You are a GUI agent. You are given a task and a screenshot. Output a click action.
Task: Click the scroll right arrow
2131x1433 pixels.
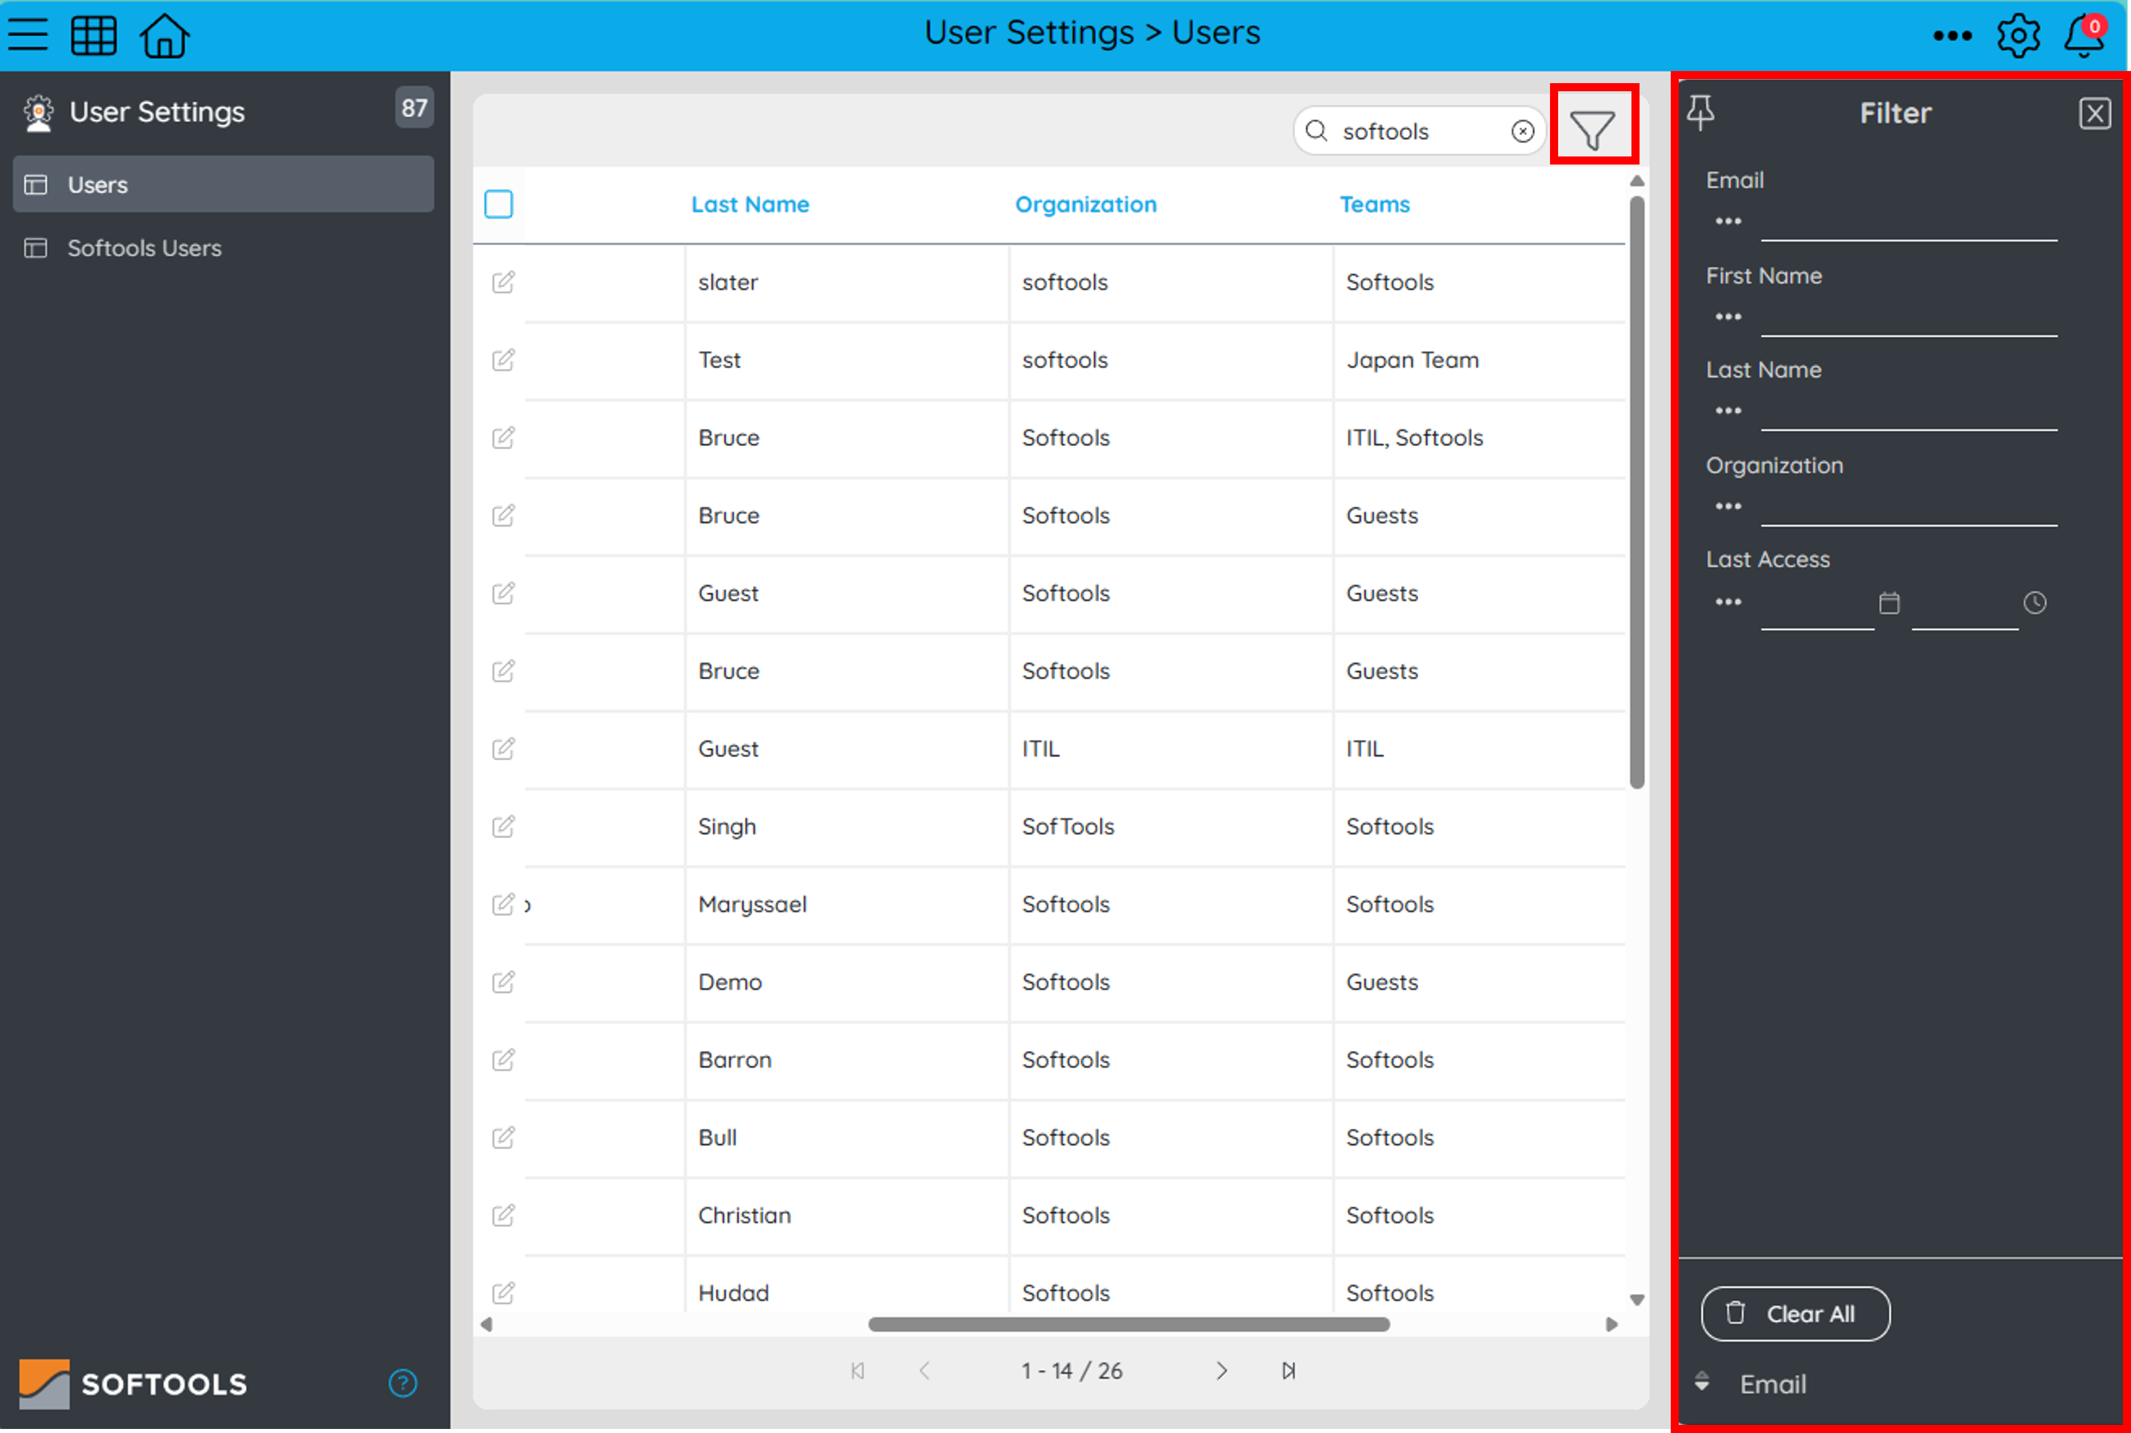pyautogui.click(x=1612, y=1324)
